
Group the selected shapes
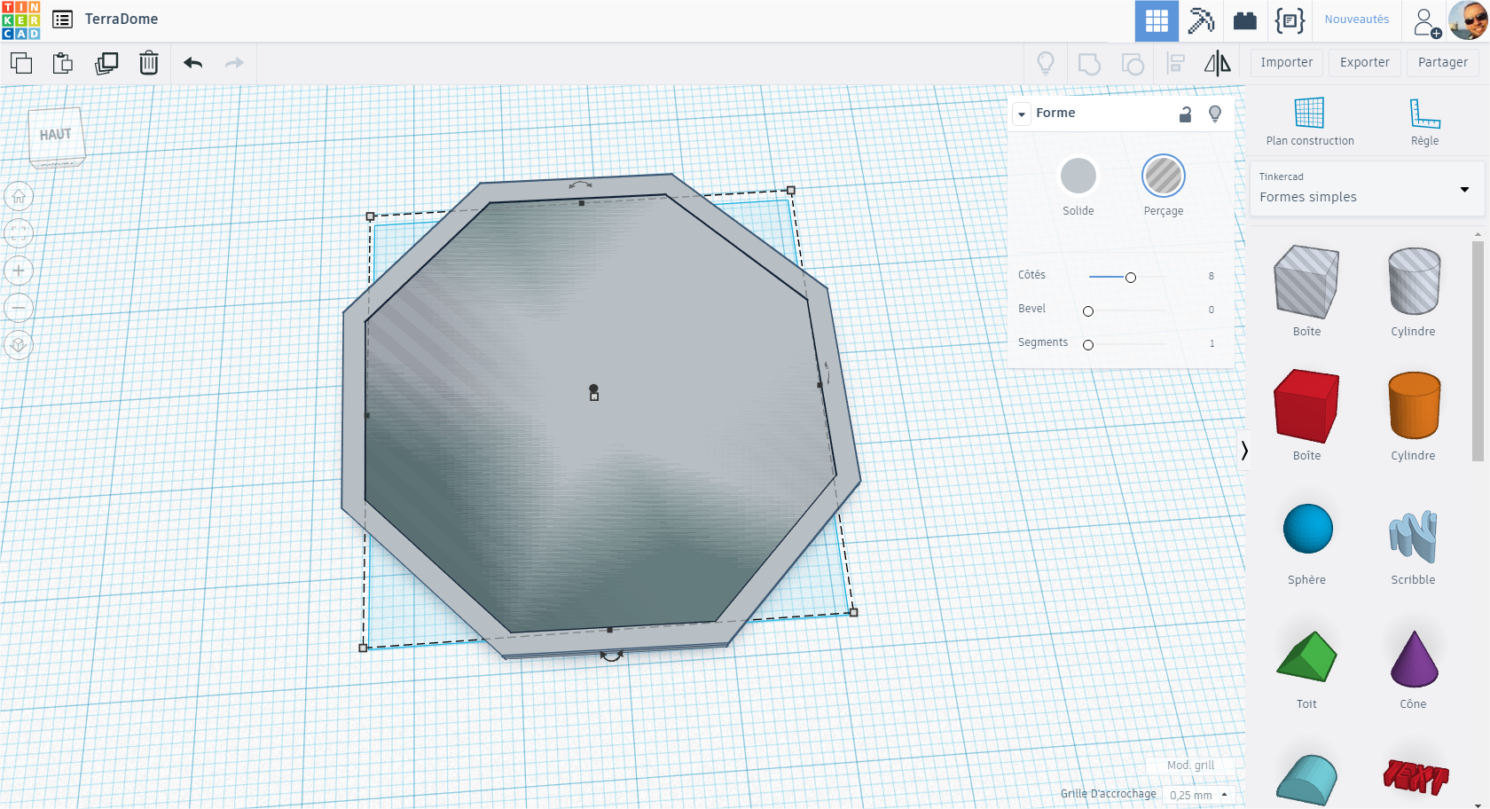pos(1089,63)
